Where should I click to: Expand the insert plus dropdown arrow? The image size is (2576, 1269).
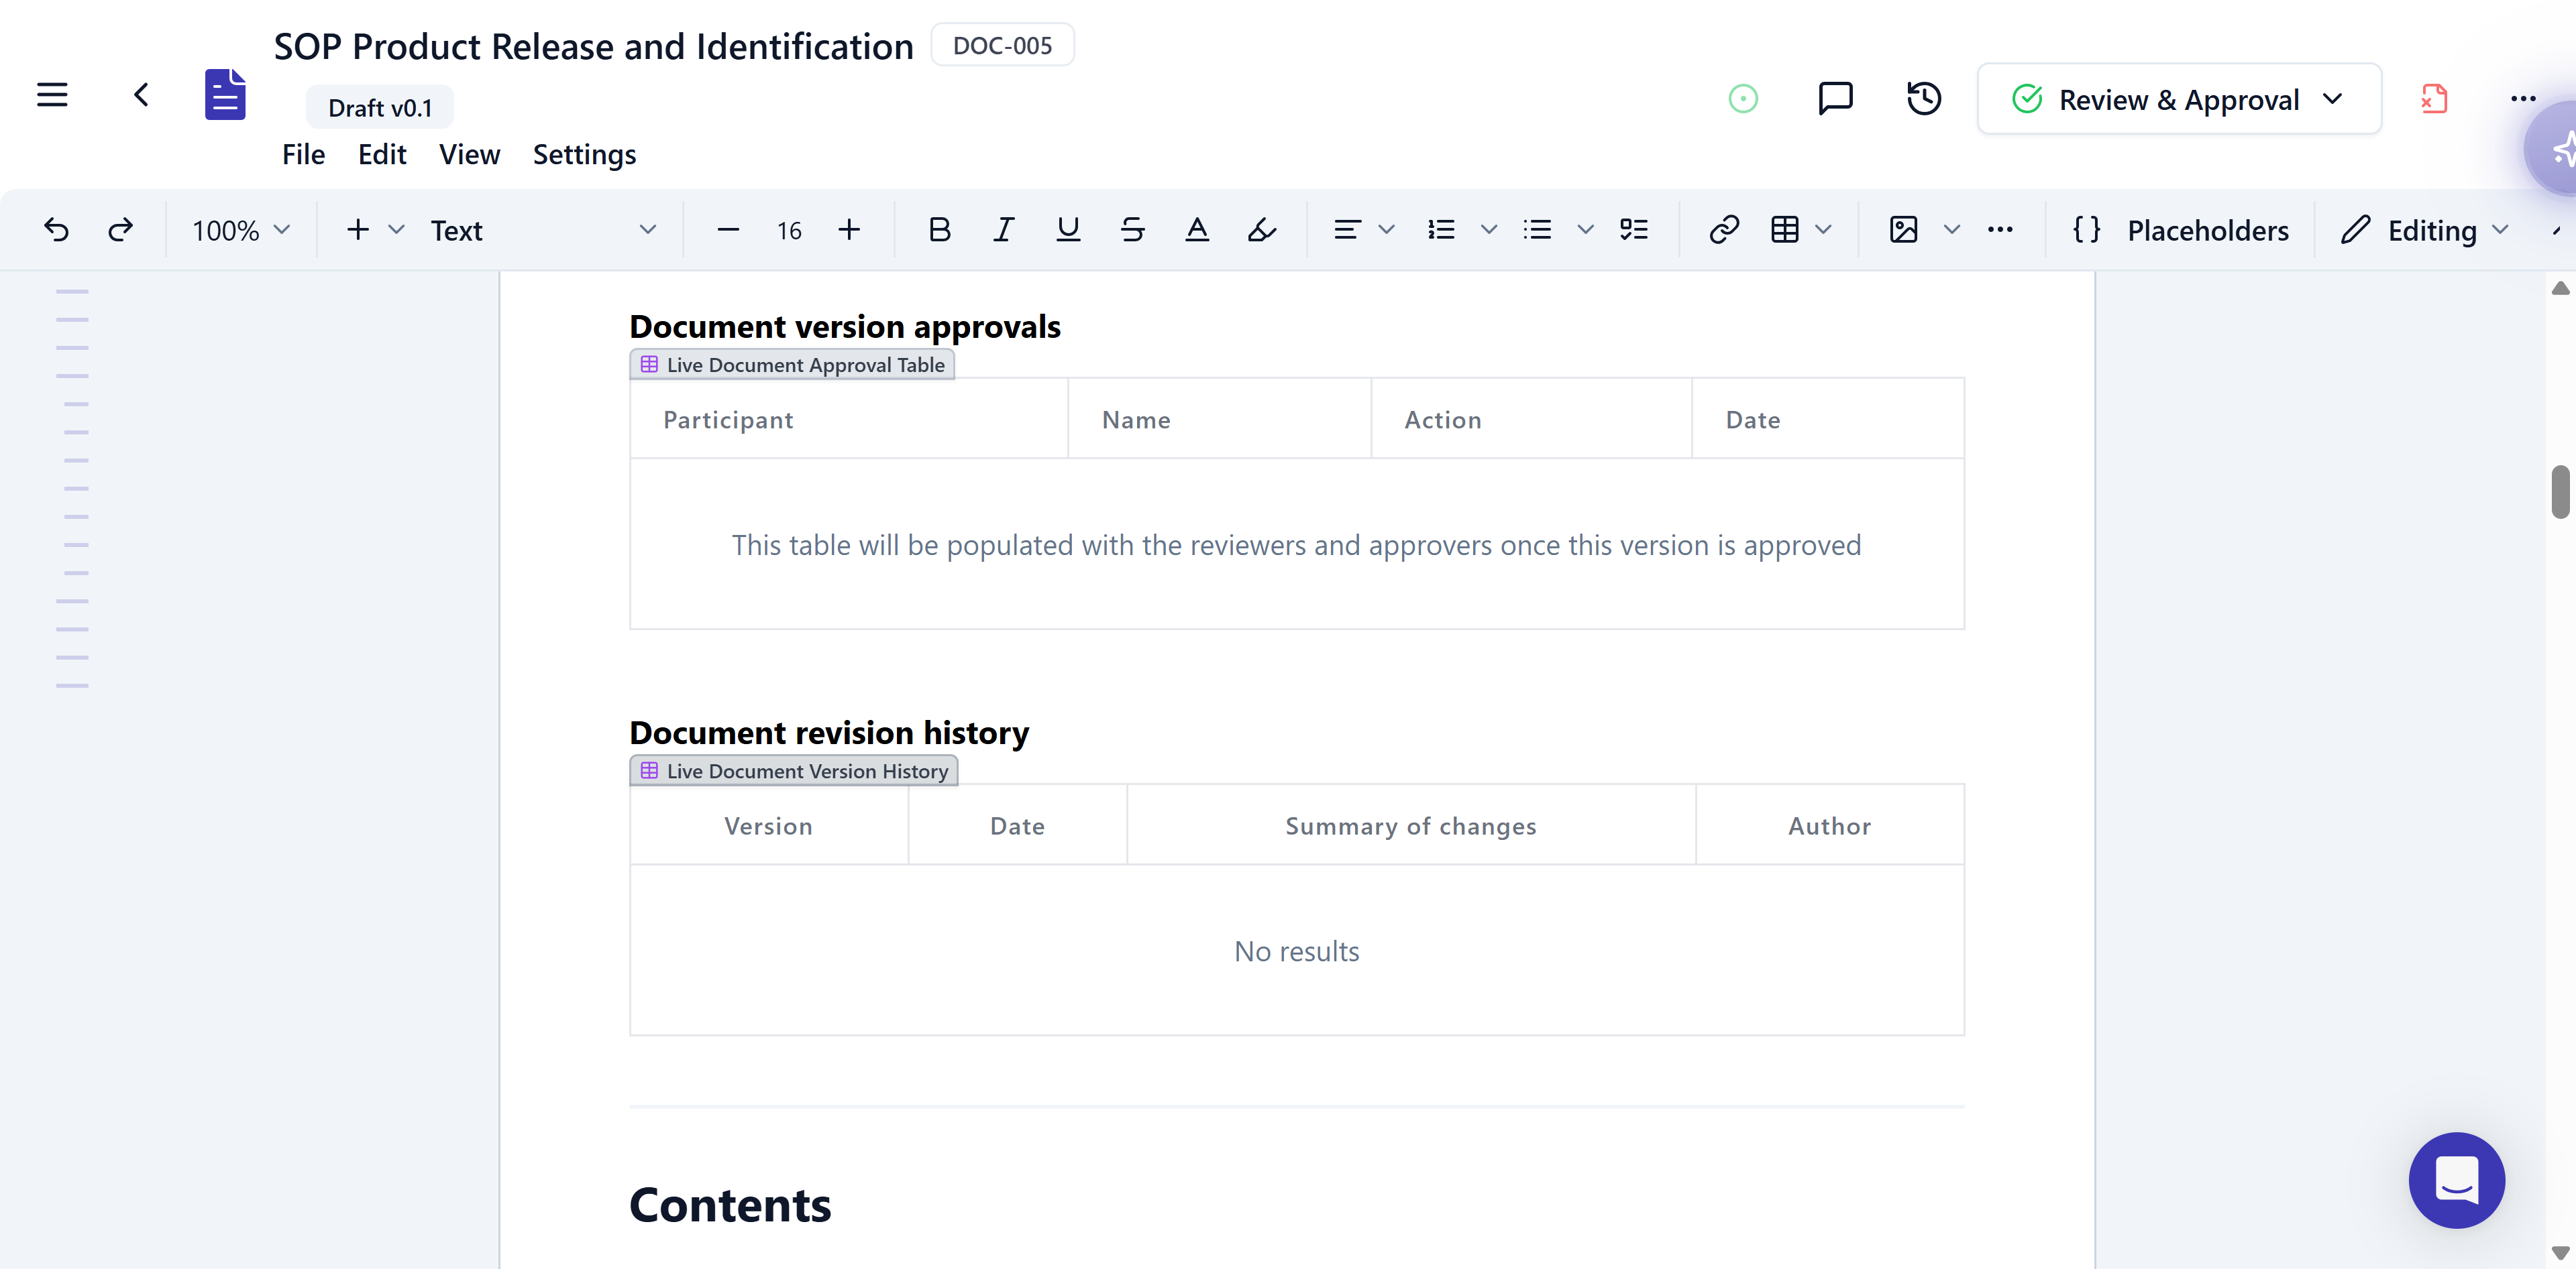[397, 230]
